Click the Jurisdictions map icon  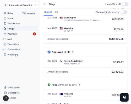(x=5, y=23)
